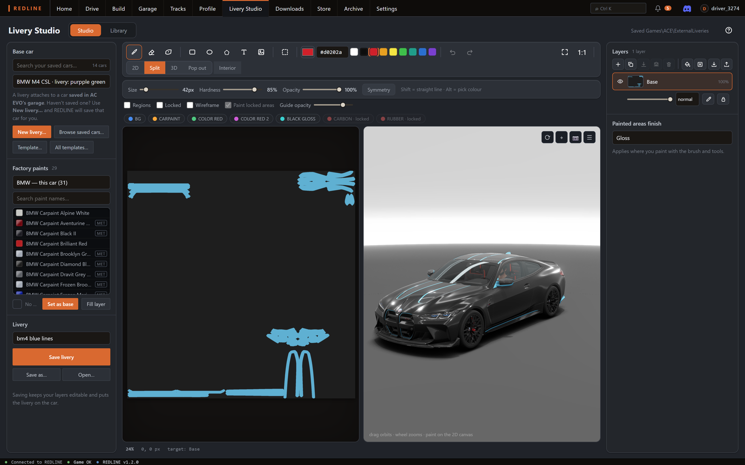Viewport: 745px width, 465px height.
Task: Lock the Base layer
Action: point(723,99)
